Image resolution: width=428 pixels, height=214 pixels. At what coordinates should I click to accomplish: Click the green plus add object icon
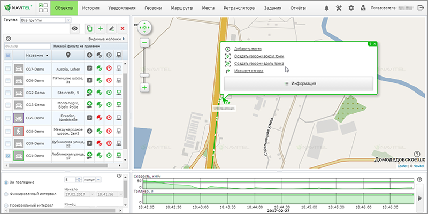[x=101, y=28]
